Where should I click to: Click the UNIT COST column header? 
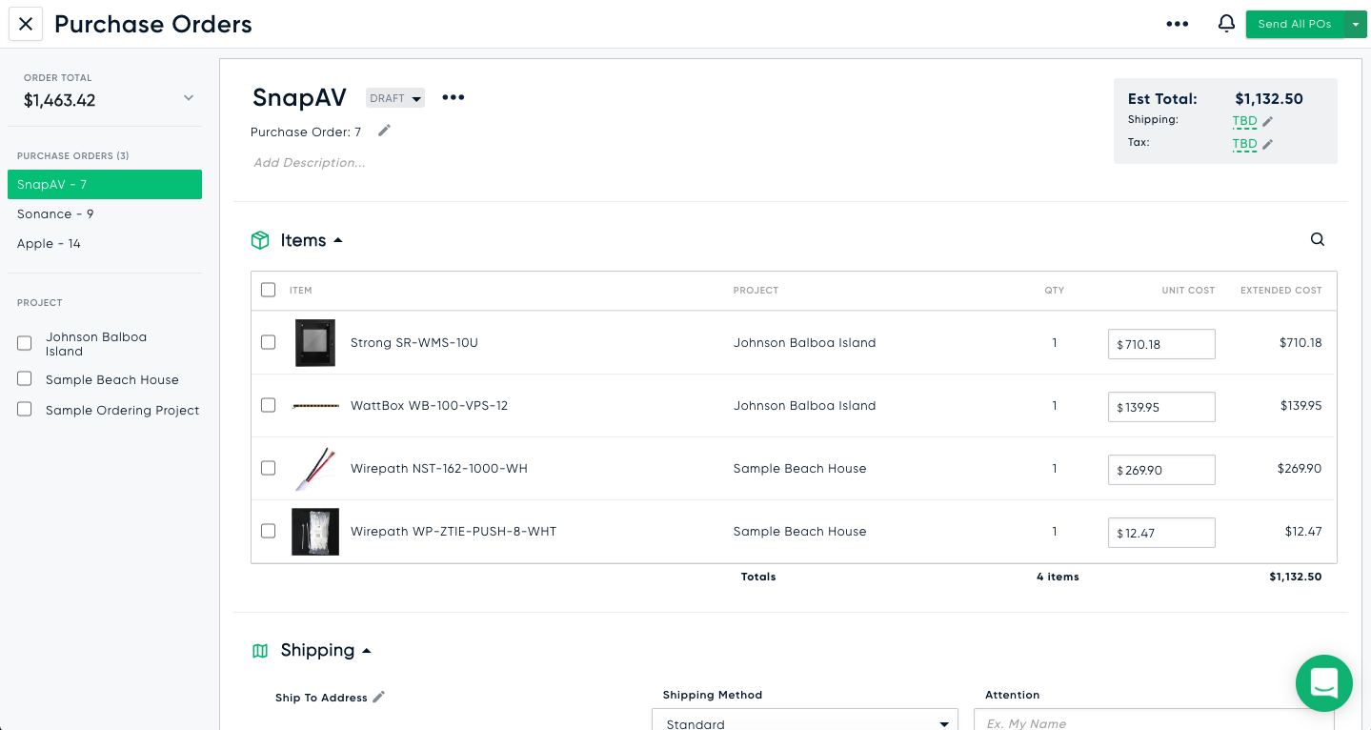[1188, 291]
